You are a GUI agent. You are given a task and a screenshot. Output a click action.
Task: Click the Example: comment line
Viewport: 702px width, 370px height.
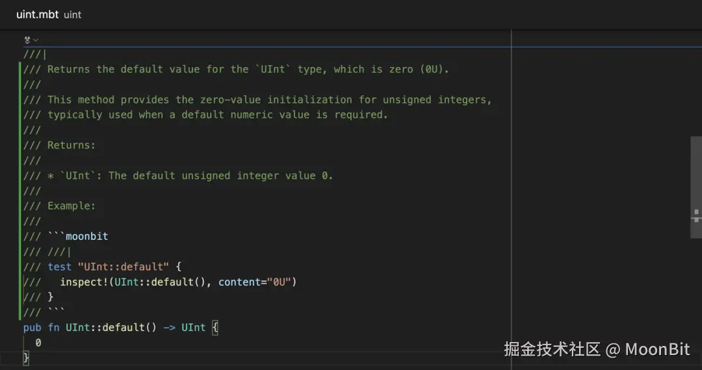point(71,205)
